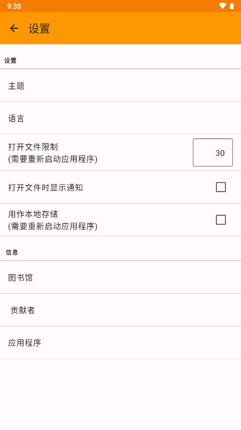The height and width of the screenshot is (430, 241).
Task: Tap the 9:30 clock in status bar
Action: tap(14, 6)
